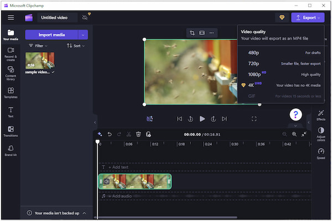Viewport: 332px width, 221px height.
Task: Open the Sort dropdown
Action: [76, 45]
